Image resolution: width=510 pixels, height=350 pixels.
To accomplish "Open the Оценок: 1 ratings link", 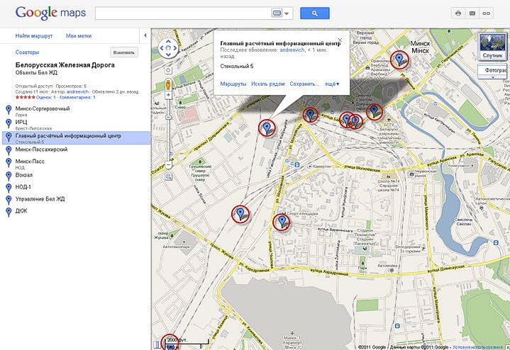I will tap(46, 97).
